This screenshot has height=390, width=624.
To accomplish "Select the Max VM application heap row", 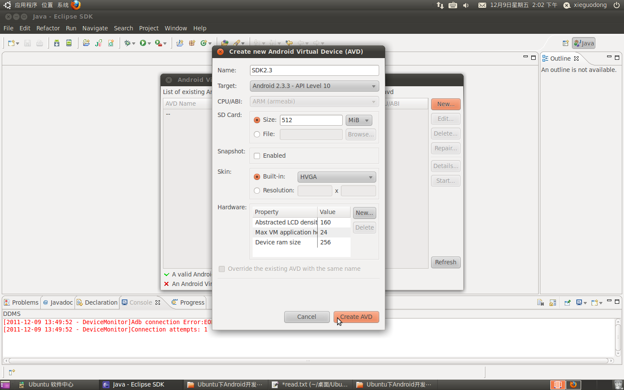I will click(x=301, y=232).
